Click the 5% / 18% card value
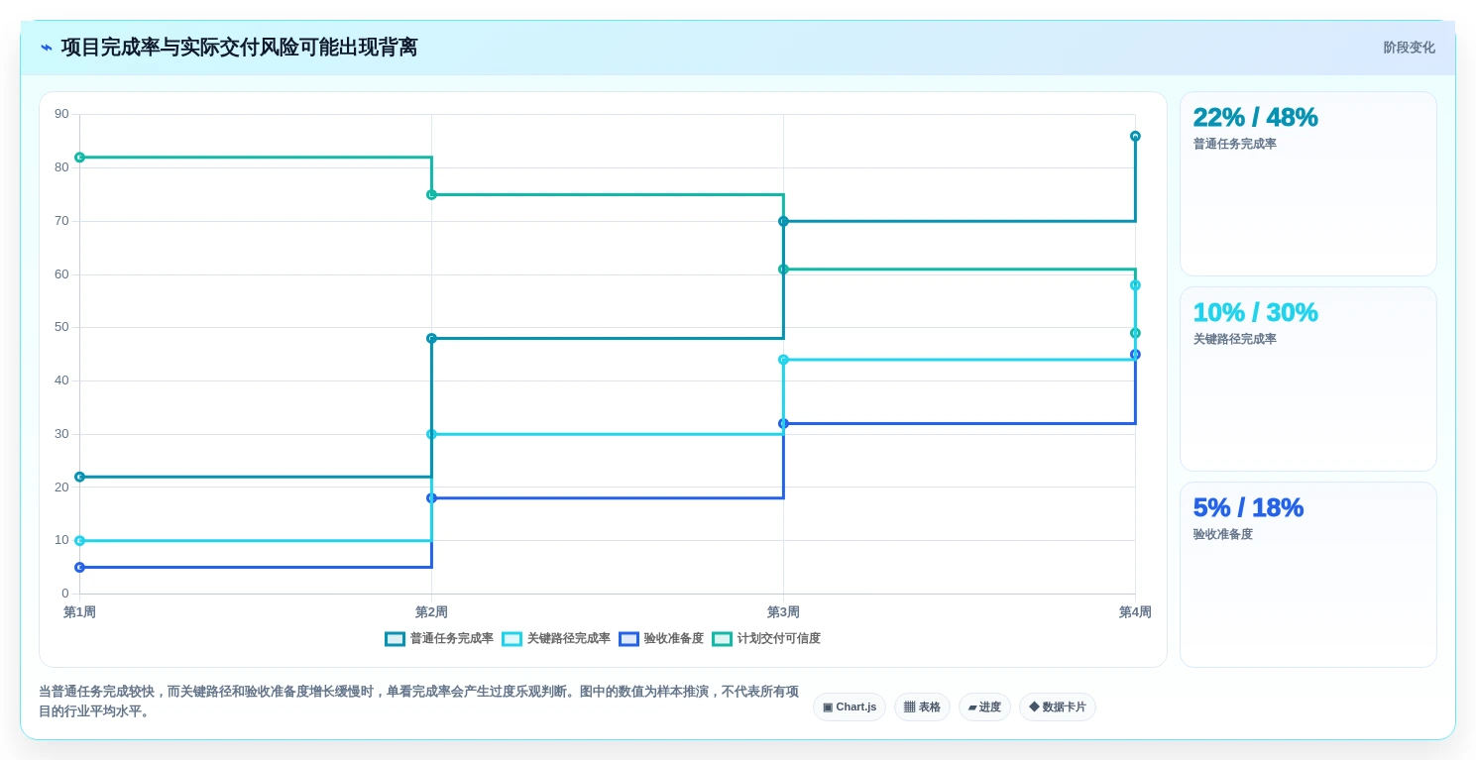This screenshot has width=1476, height=760. [1248, 507]
